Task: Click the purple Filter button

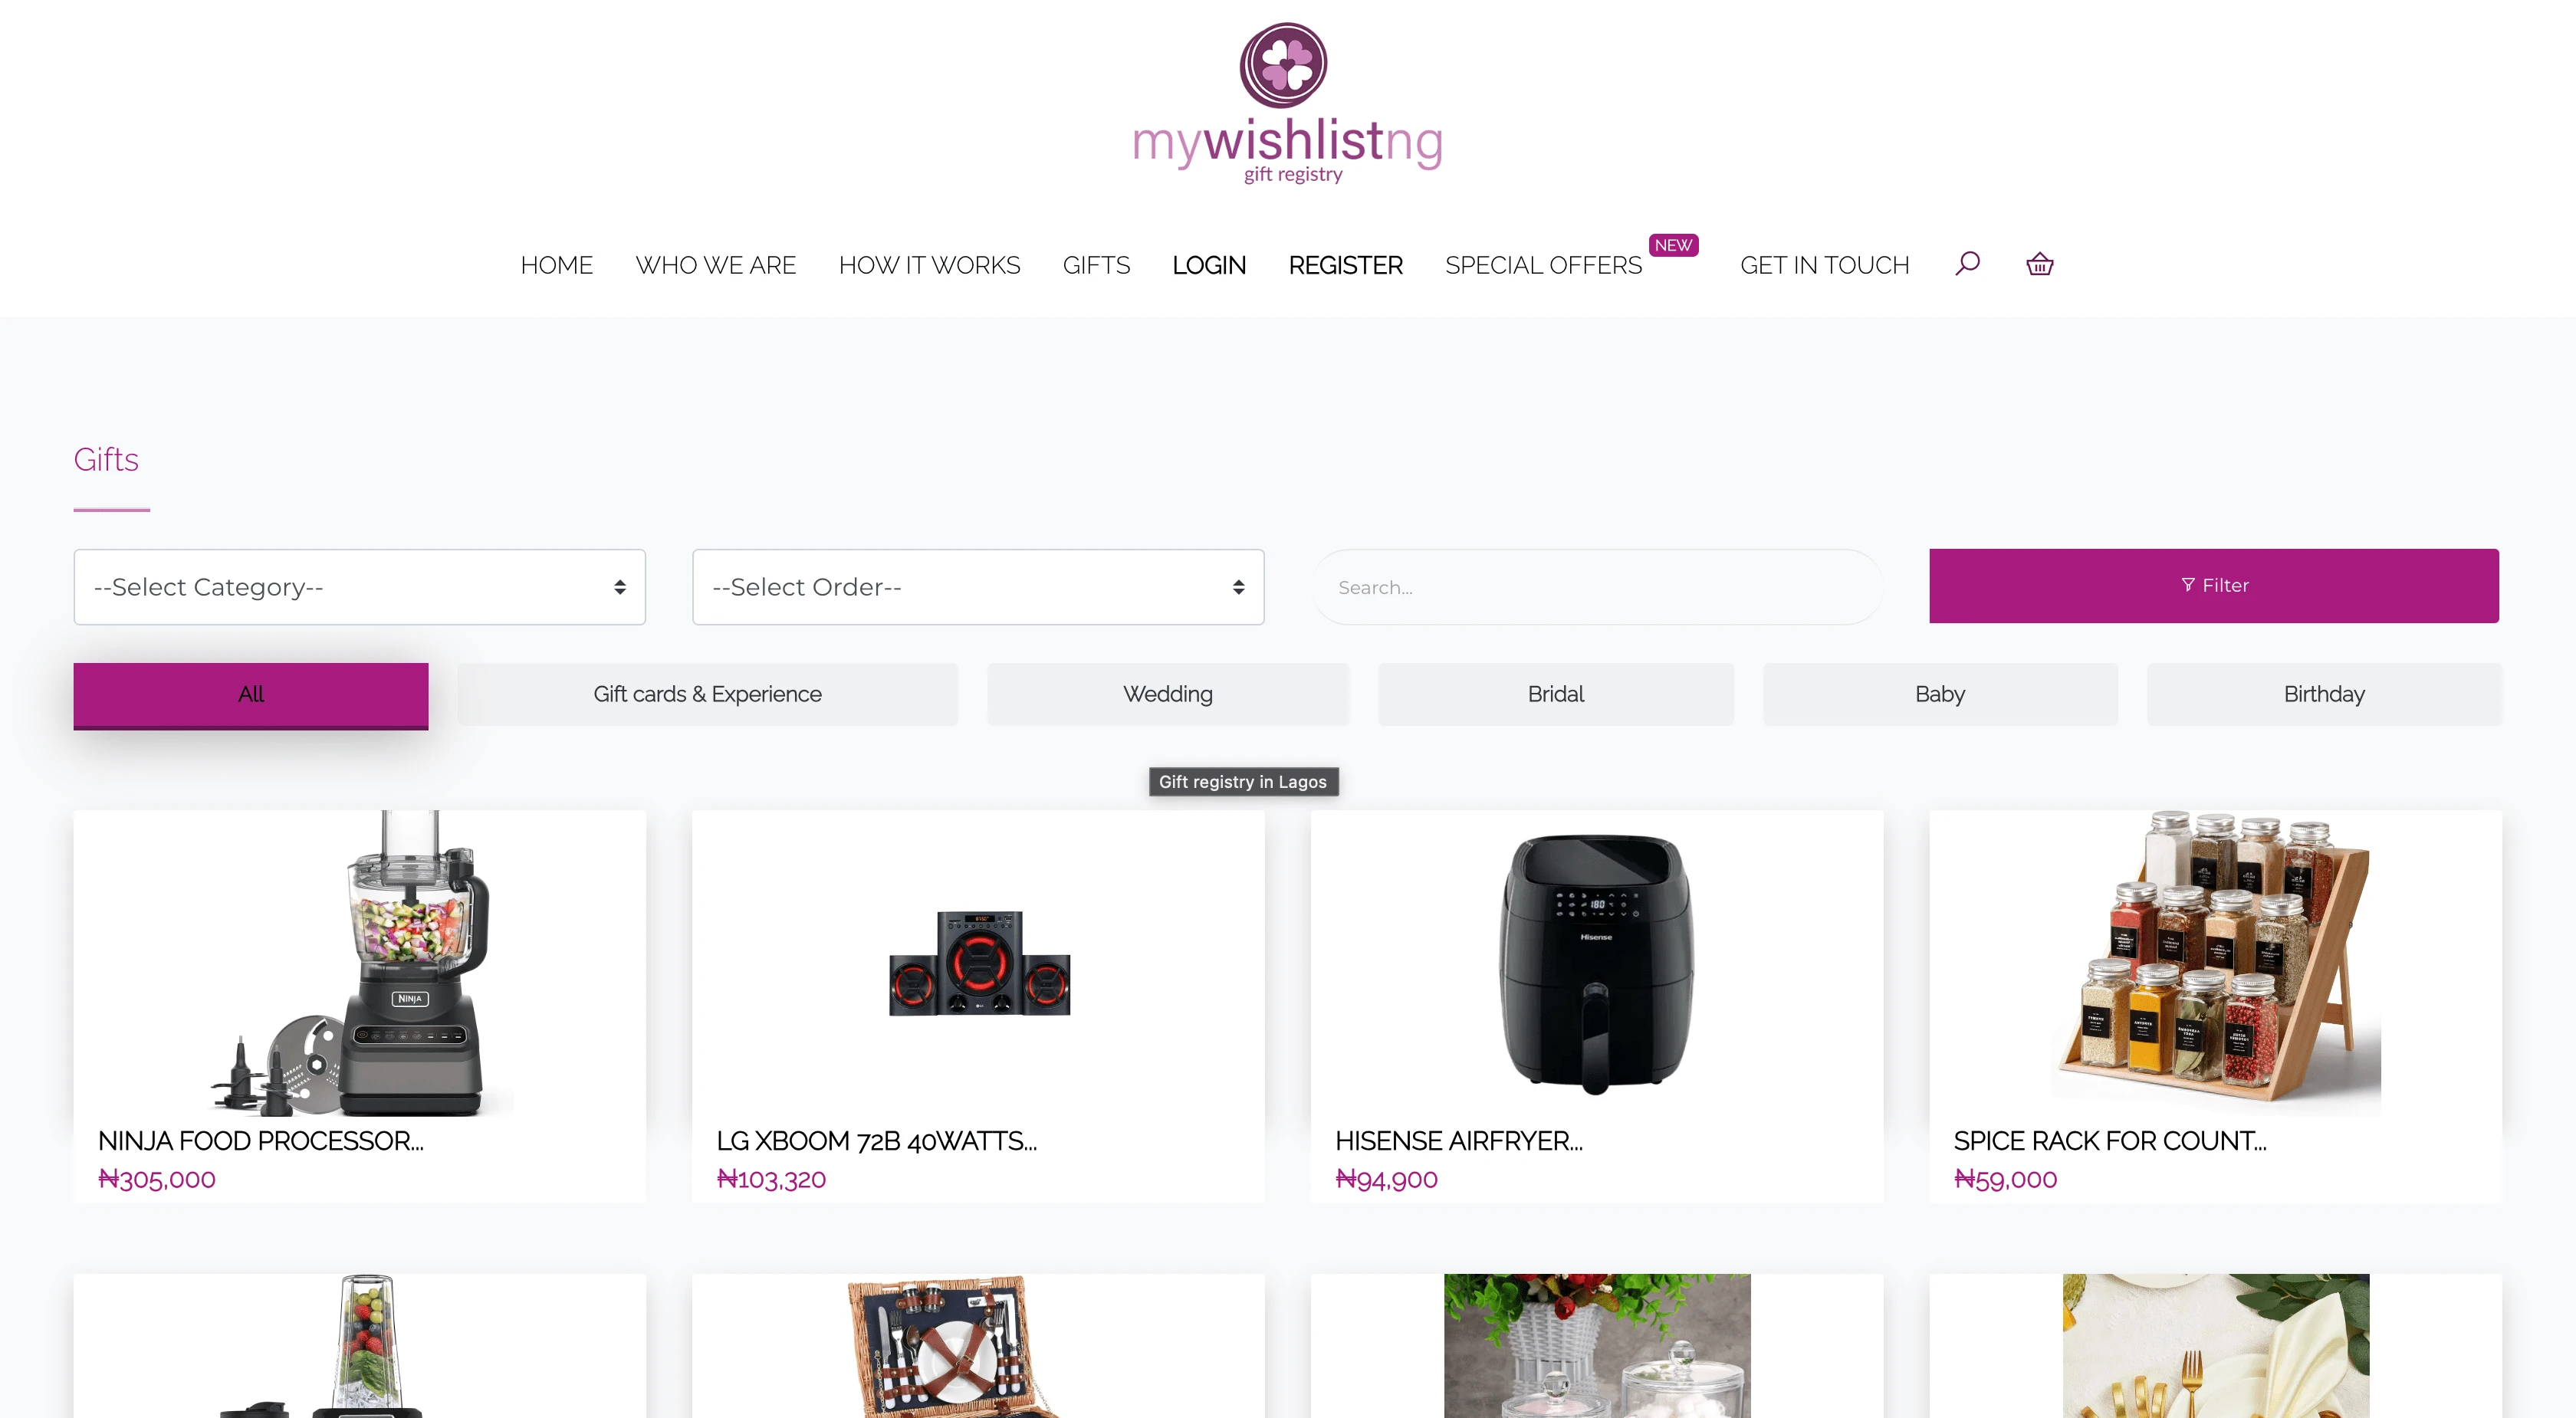Action: (x=2214, y=586)
